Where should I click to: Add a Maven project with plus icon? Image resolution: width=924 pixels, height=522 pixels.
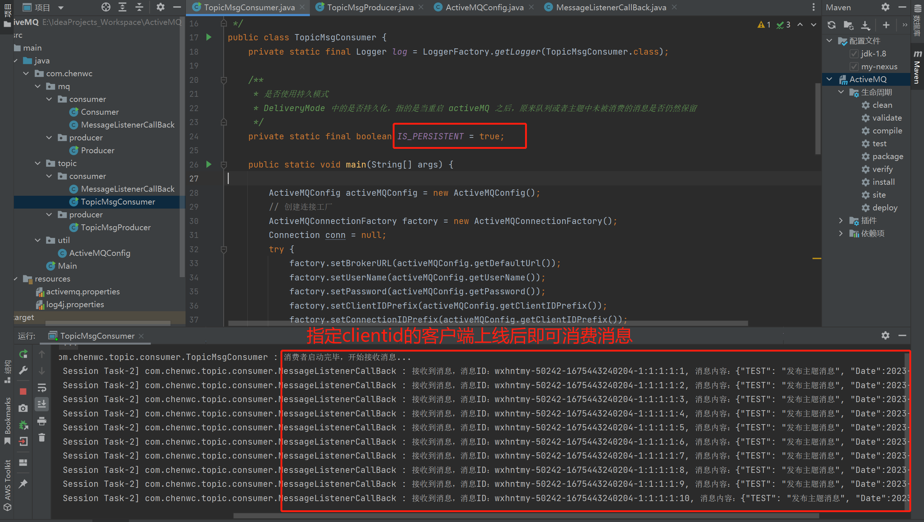coord(886,25)
